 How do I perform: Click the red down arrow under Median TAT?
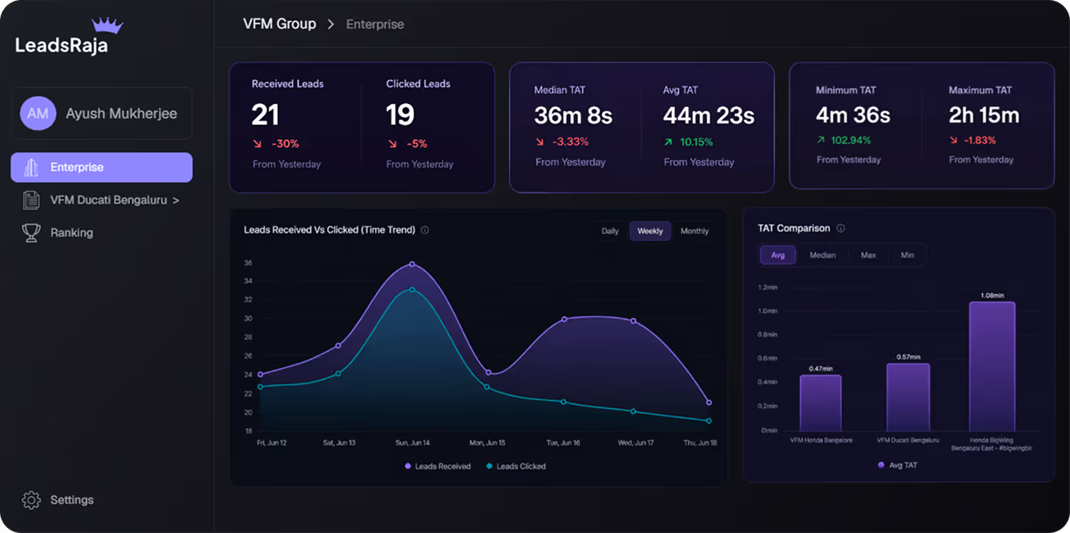(540, 142)
